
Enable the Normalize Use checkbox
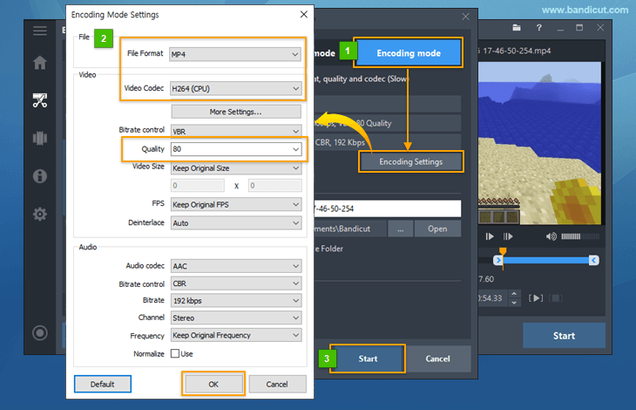coord(175,353)
